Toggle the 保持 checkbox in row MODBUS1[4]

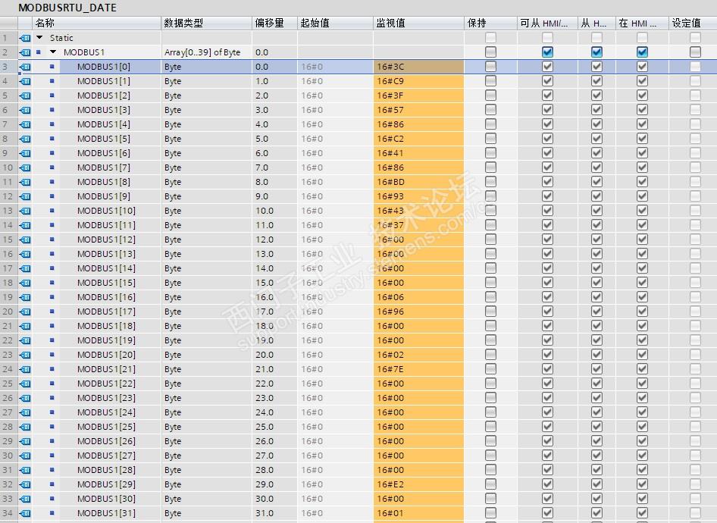pyautogui.click(x=490, y=124)
